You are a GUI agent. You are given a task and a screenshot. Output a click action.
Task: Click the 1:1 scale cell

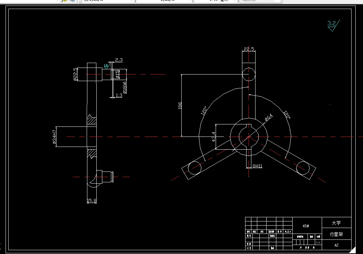coord(318,243)
